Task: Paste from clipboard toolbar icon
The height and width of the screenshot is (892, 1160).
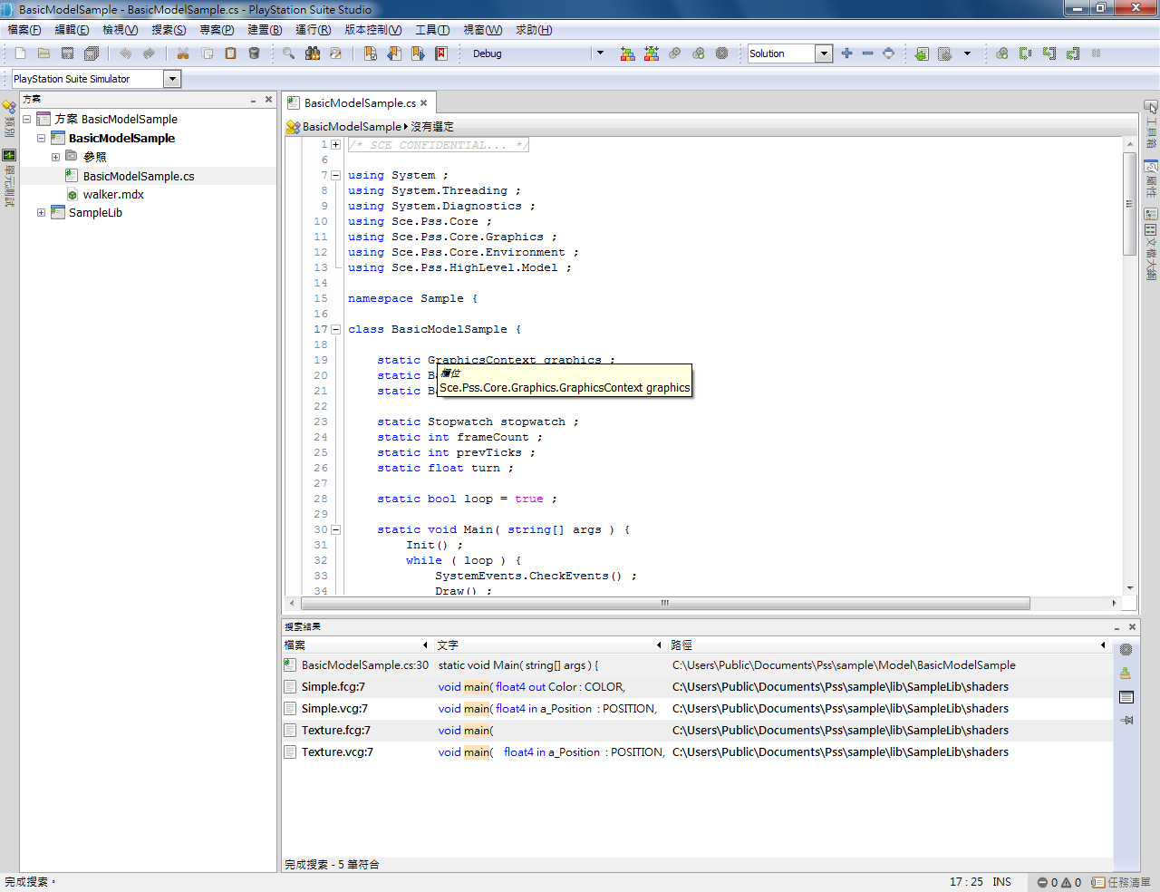Action: point(230,53)
